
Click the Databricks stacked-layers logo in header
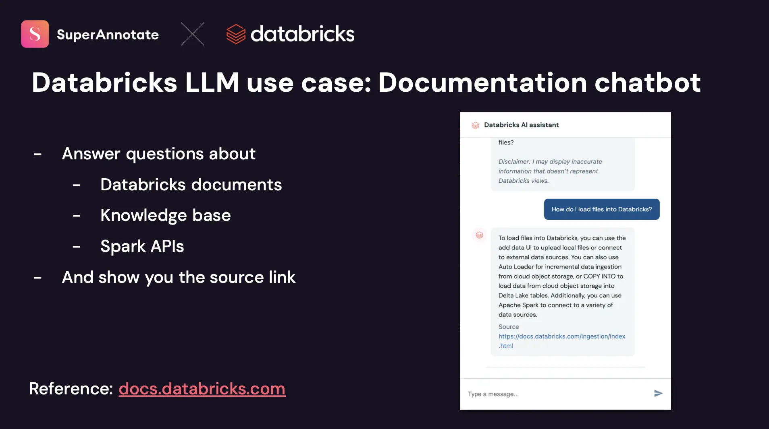click(x=236, y=34)
